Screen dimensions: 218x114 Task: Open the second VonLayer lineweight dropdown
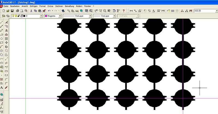114,16
